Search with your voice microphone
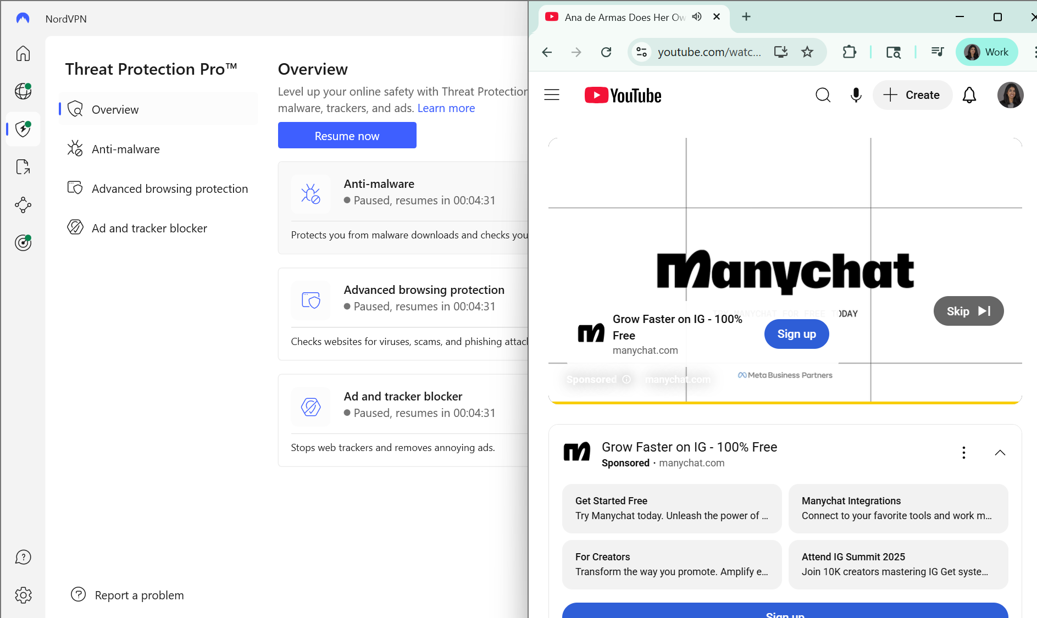 [856, 95]
